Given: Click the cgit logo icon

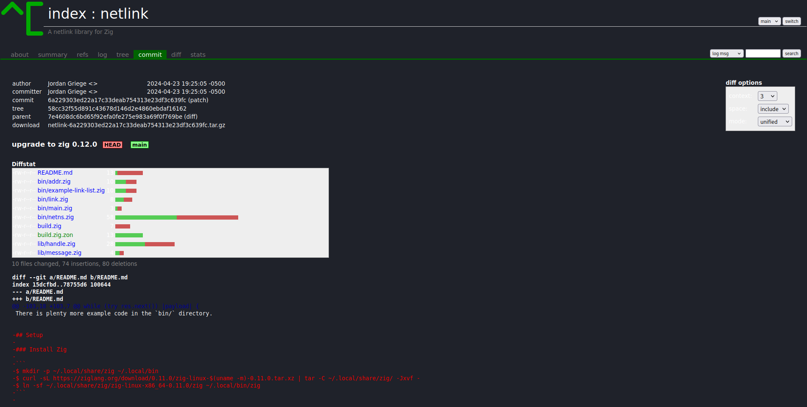Looking at the screenshot, I should (x=22, y=18).
